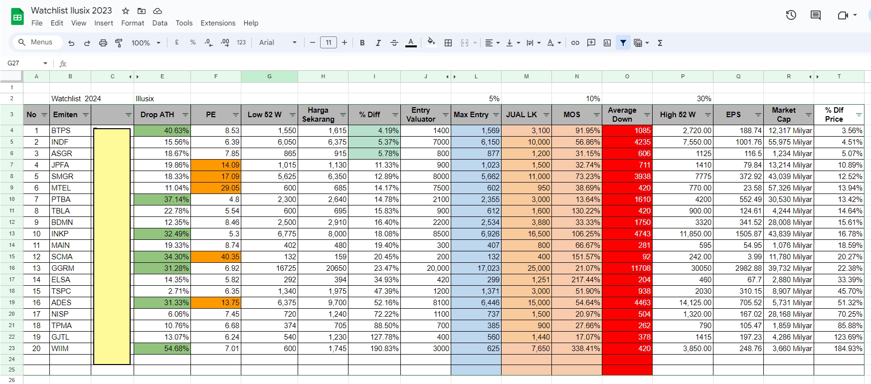Expand hidden columns after column C
Screen dimensions: 871x384
tap(138, 77)
